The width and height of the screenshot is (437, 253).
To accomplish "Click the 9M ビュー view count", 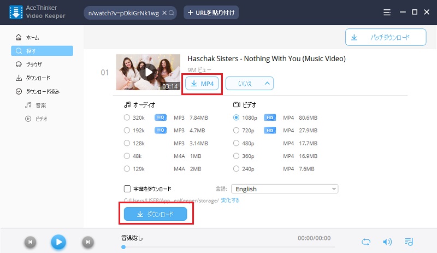I will click(x=199, y=70).
